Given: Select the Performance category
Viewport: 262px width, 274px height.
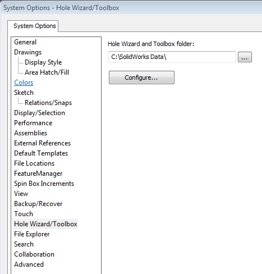Looking at the screenshot, I should pyautogui.click(x=33, y=123).
